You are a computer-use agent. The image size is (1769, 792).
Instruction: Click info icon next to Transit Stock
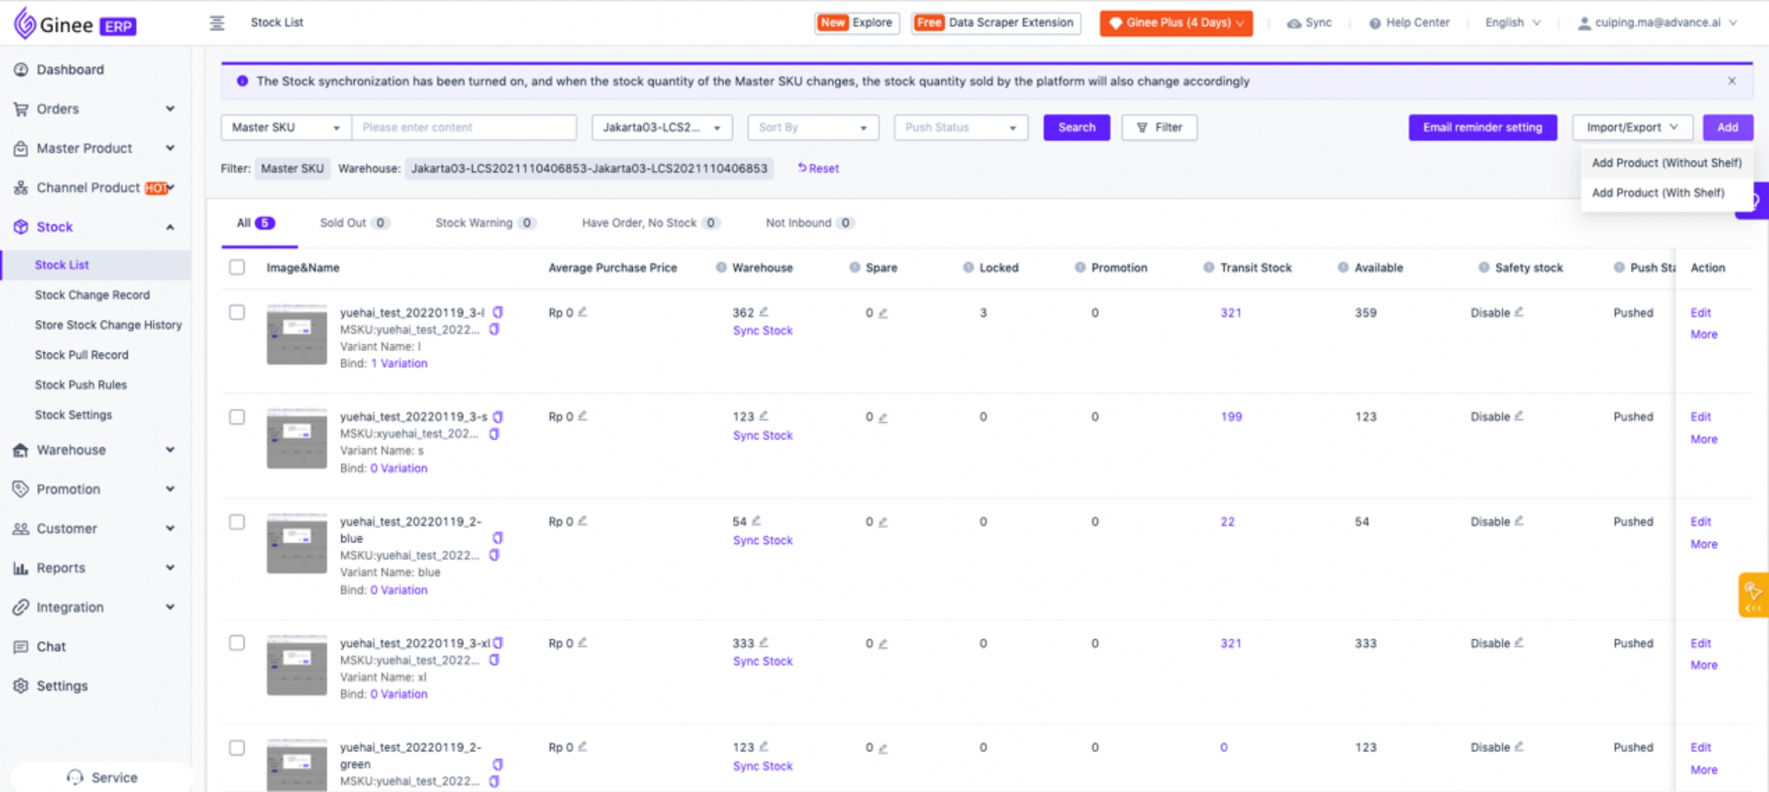1209,267
